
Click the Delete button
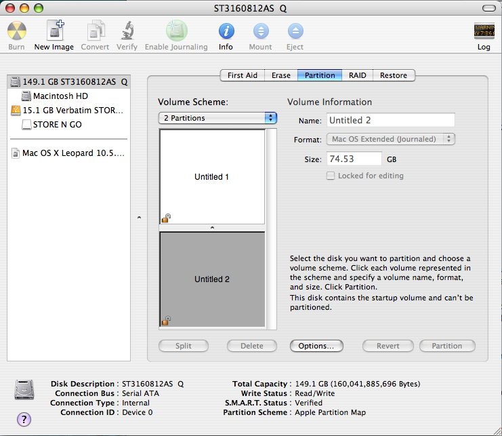point(252,346)
